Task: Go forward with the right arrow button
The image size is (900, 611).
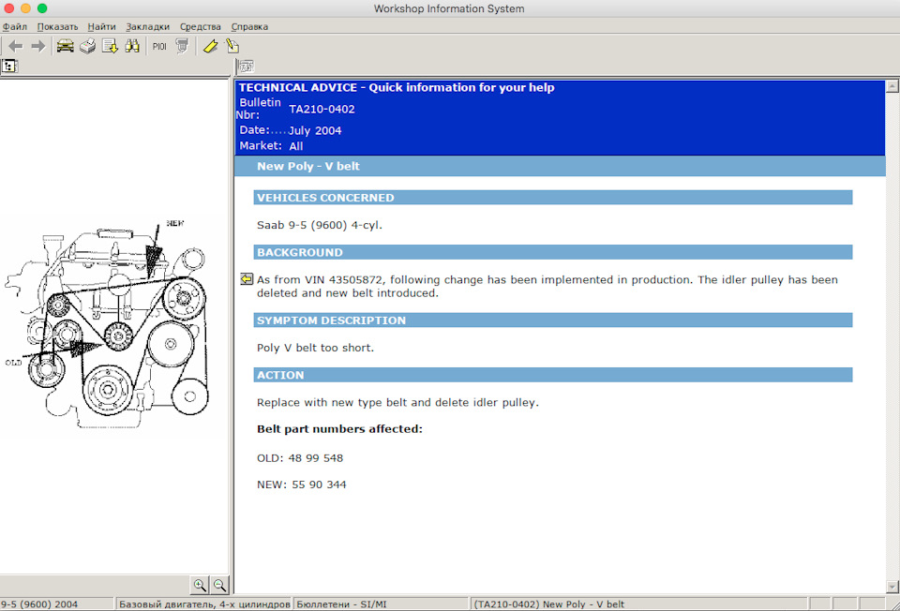Action: [x=37, y=47]
